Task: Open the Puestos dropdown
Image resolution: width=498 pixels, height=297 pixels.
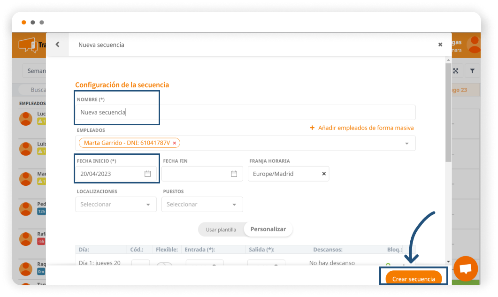Action: pos(202,205)
